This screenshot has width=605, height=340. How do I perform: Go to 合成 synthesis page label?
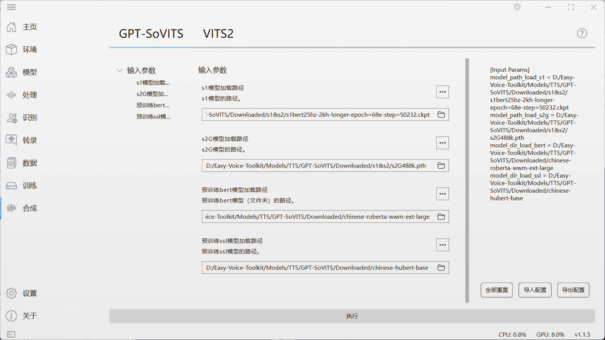pyautogui.click(x=30, y=208)
